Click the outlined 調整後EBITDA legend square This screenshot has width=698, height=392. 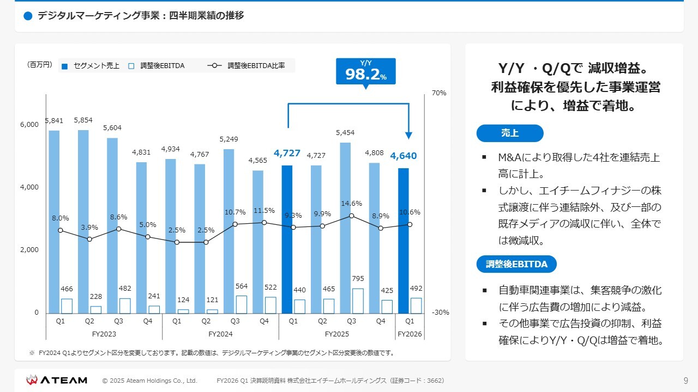pyautogui.click(x=131, y=66)
